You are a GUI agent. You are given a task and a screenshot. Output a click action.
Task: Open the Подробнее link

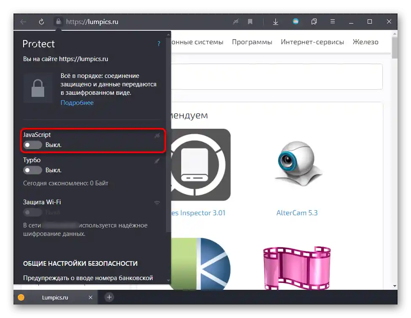click(x=77, y=102)
